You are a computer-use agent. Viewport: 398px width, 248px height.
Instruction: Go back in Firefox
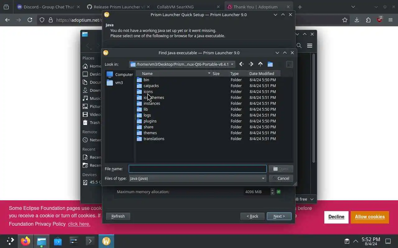(7, 20)
